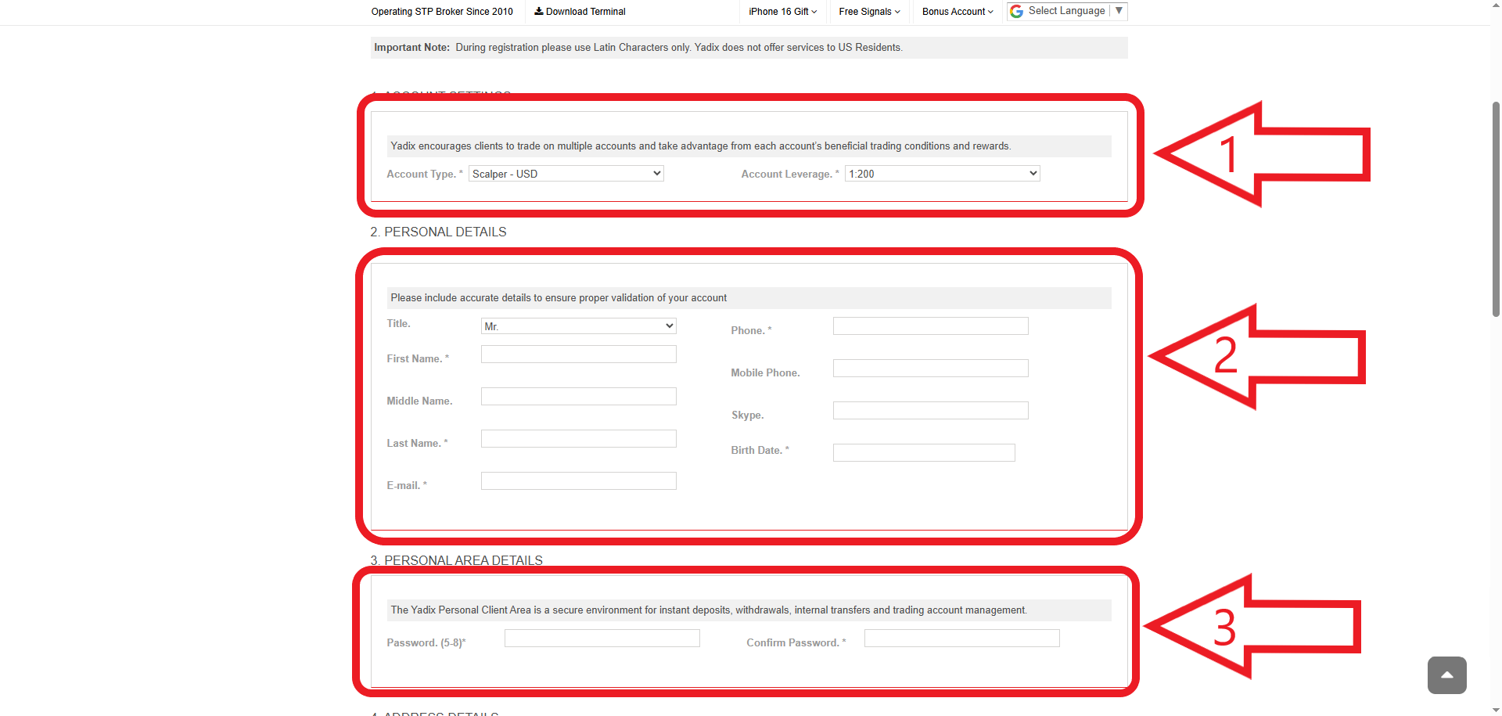The image size is (1502, 716).
Task: Click the Birth Date input field
Action: coord(924,453)
